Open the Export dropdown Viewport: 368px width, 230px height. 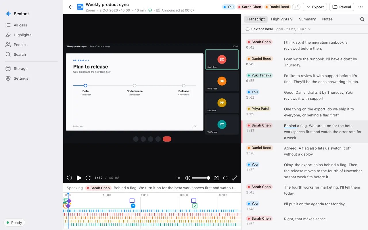[315, 7]
